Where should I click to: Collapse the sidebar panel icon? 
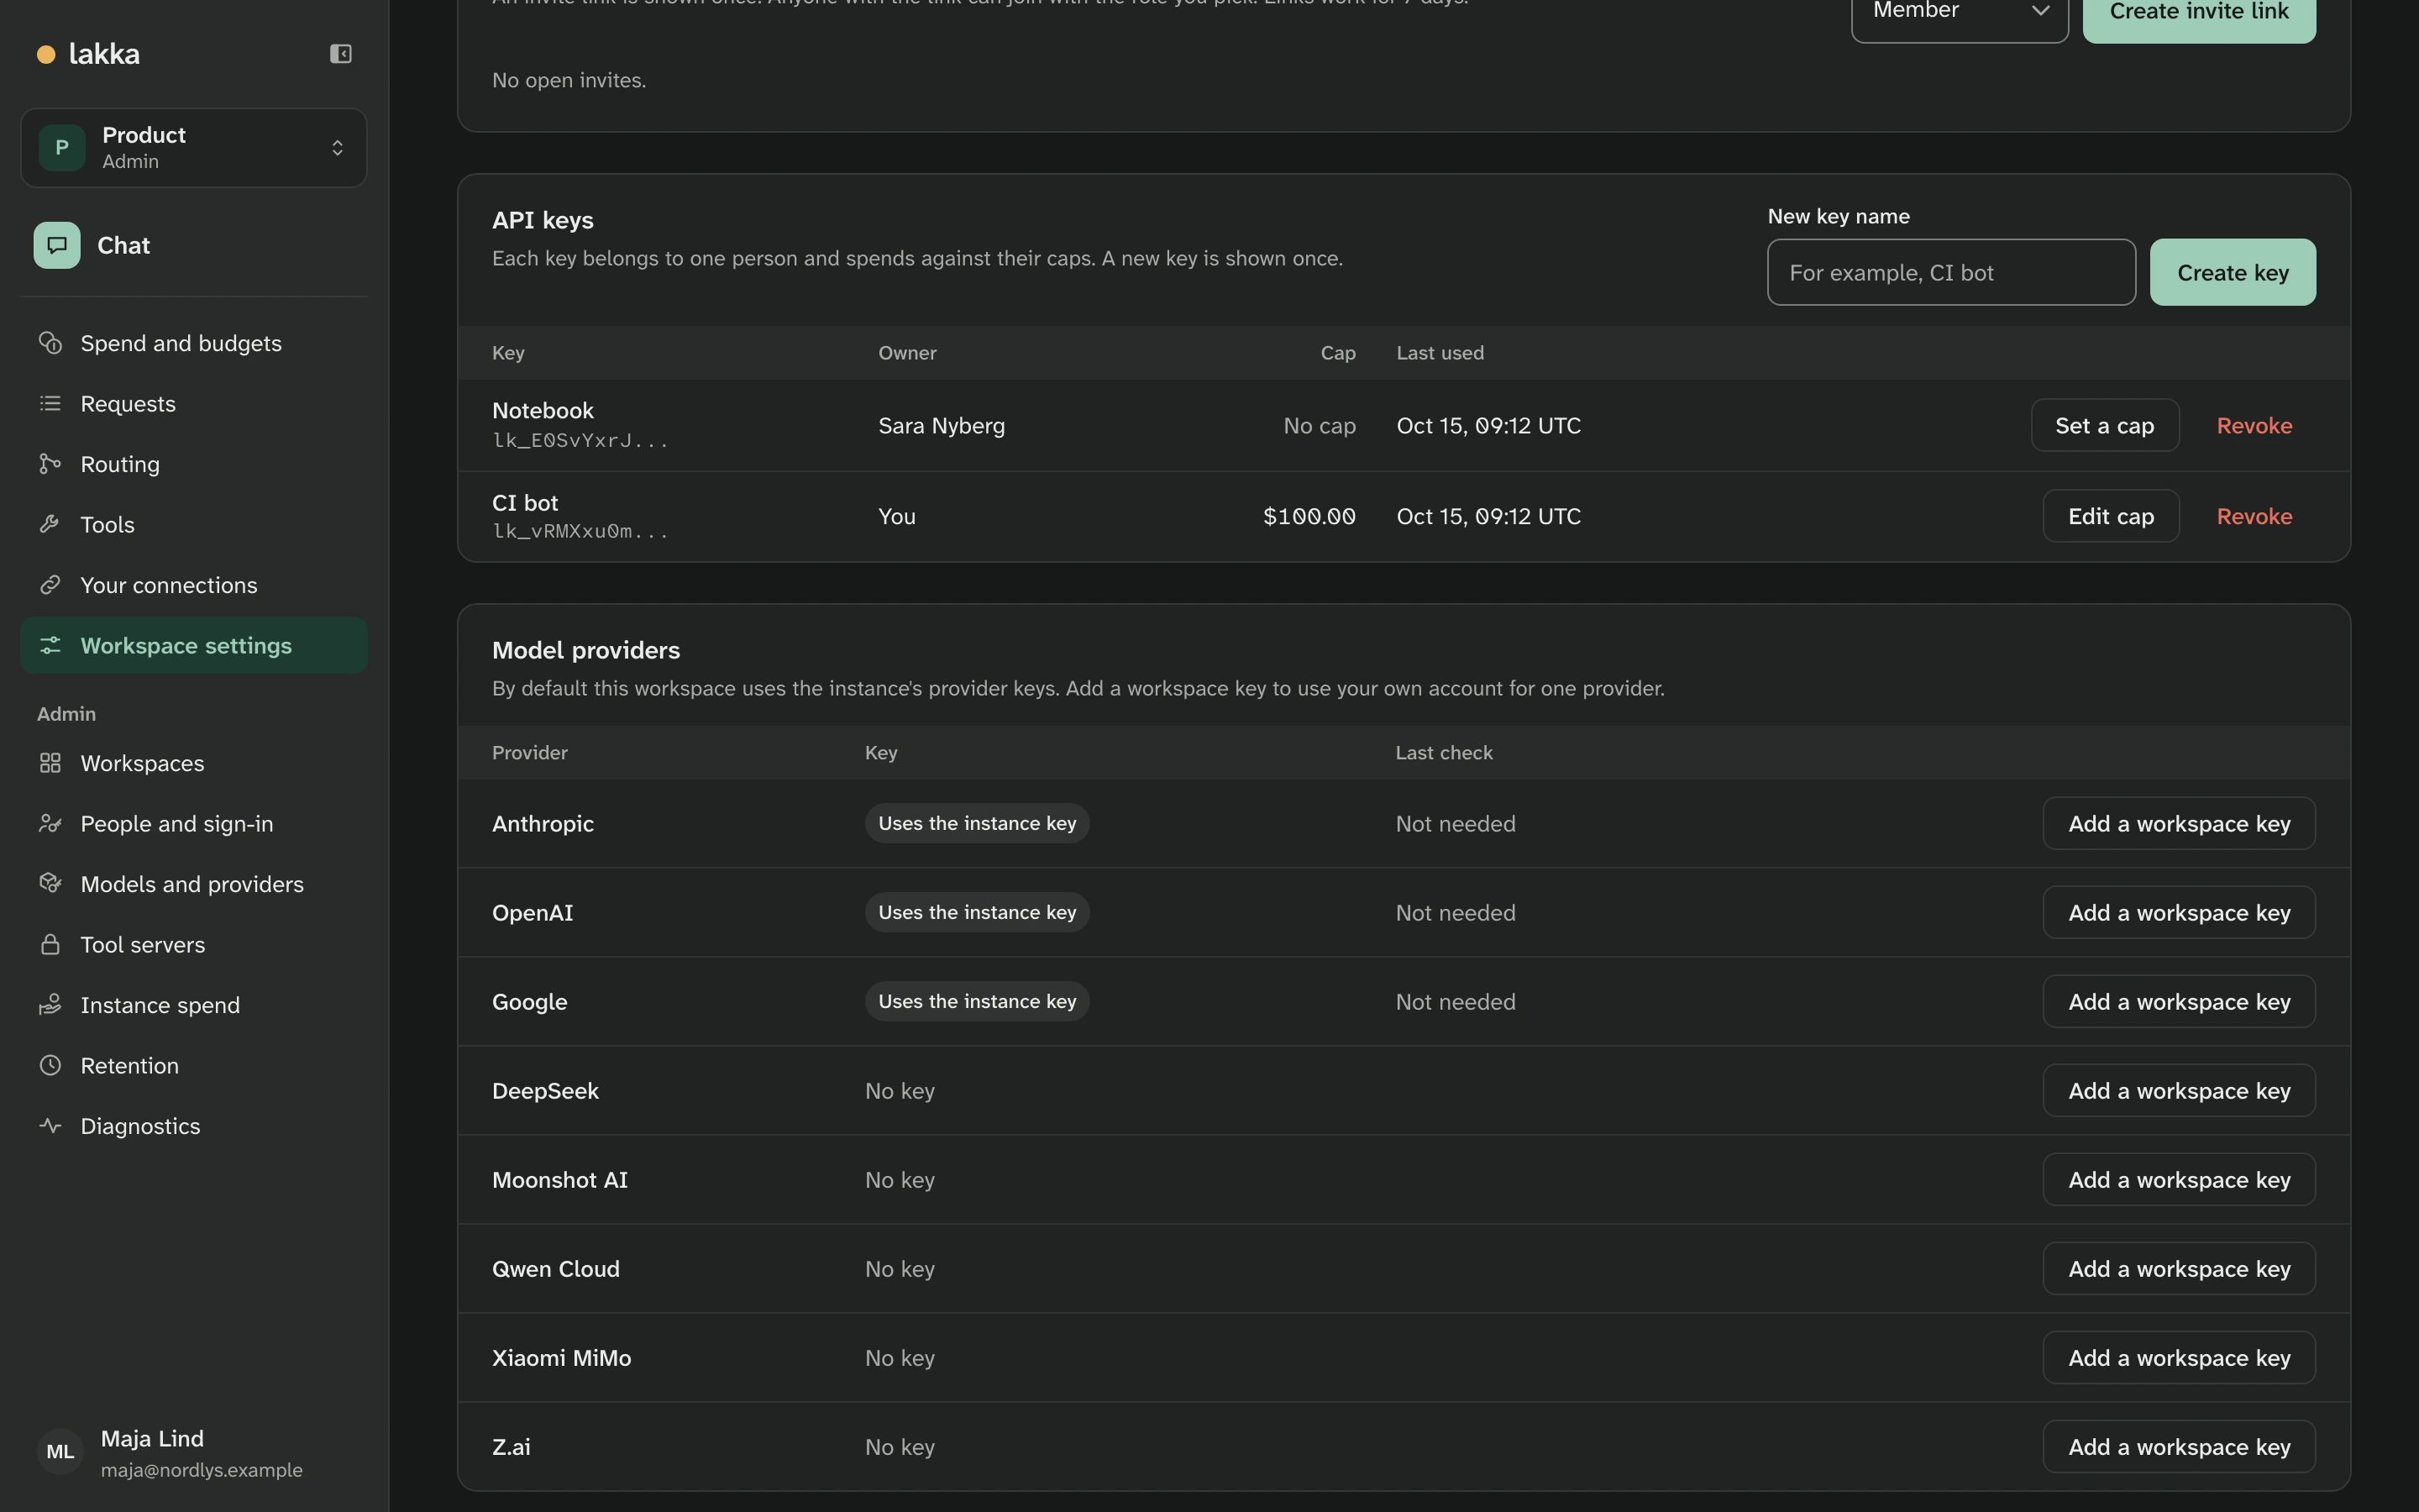click(341, 54)
